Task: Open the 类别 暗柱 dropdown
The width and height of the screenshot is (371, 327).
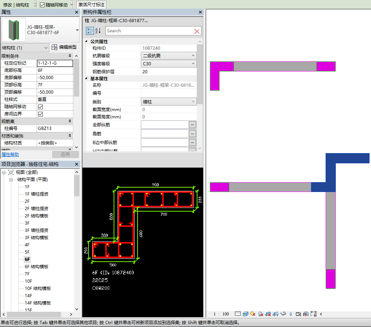Action: 169,102
